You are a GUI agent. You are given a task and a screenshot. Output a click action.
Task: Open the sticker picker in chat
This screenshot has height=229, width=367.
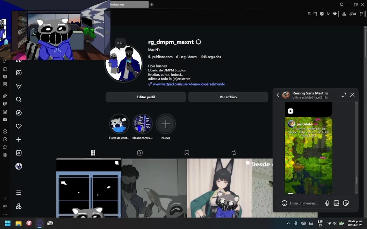pyautogui.click(x=346, y=203)
